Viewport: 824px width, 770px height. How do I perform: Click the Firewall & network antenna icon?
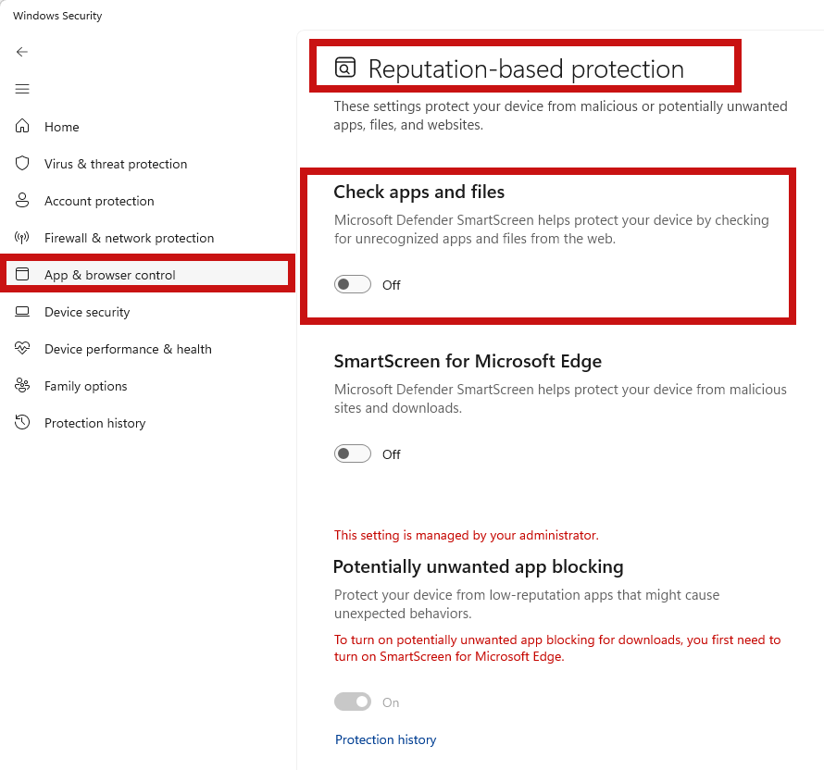(x=23, y=238)
